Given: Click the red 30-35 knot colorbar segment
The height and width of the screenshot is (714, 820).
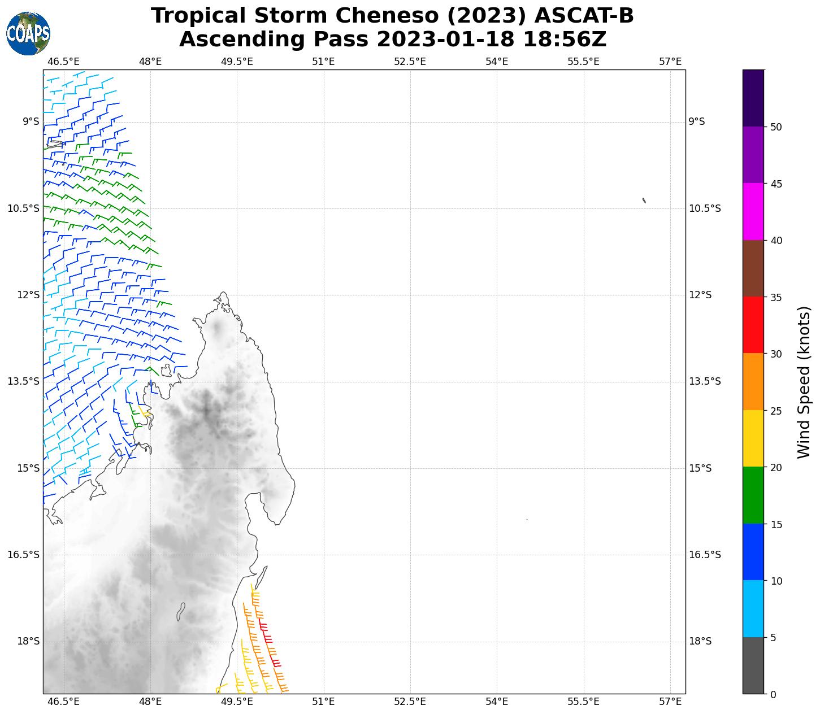Looking at the screenshot, I should (x=753, y=325).
